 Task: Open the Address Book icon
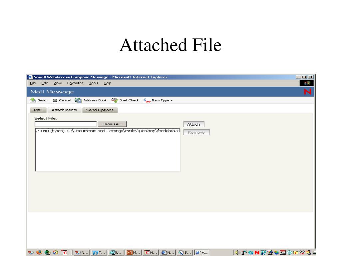[78, 100]
